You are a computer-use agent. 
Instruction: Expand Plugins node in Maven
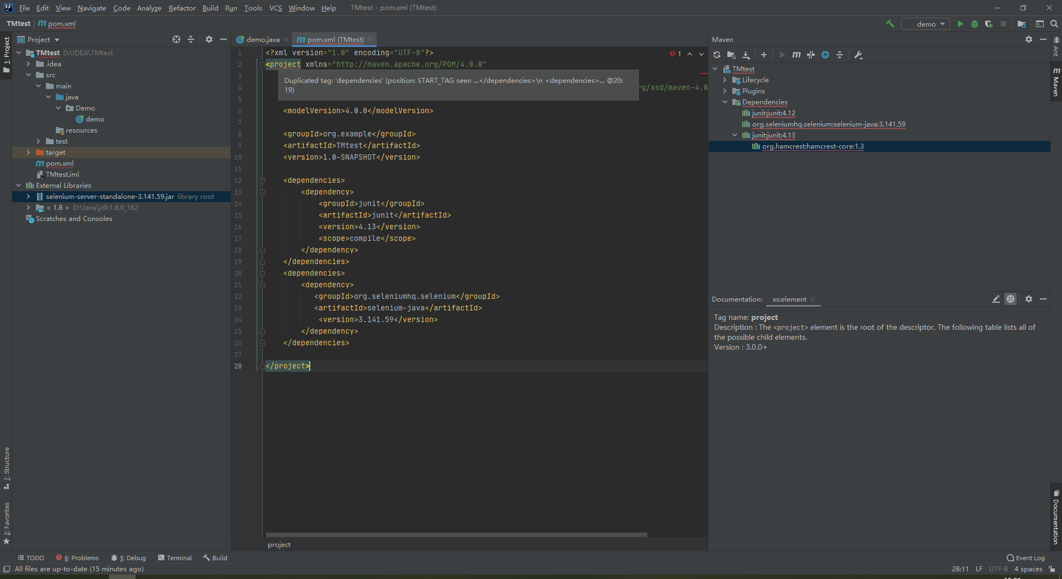pos(725,91)
